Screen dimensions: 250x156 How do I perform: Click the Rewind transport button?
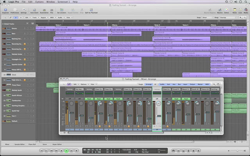51,151
